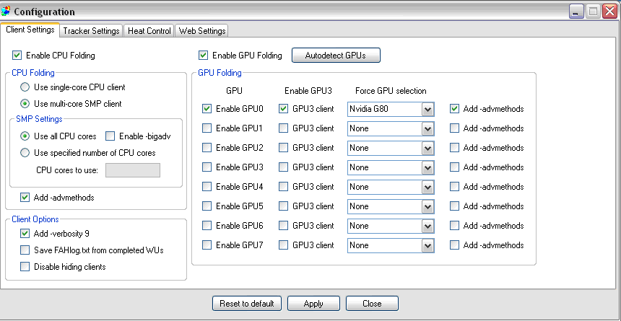
Task: Enable GPU3 client for GPU1 row
Action: coord(283,128)
